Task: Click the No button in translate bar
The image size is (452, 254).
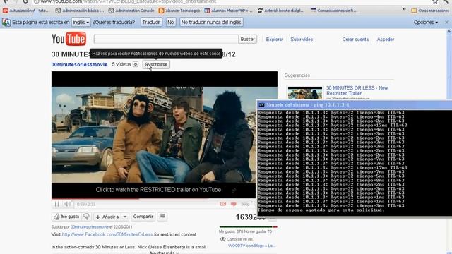Action: [x=171, y=22]
